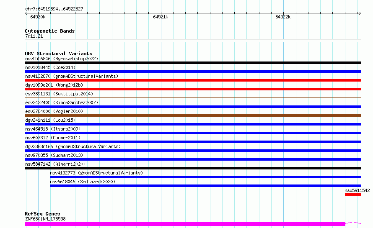Click the 64520k ruler position

(38, 17)
